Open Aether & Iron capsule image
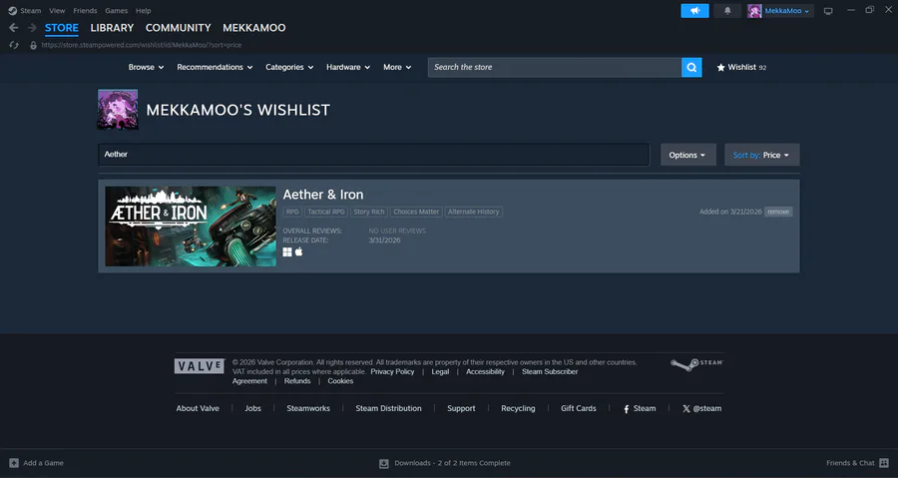 (191, 227)
